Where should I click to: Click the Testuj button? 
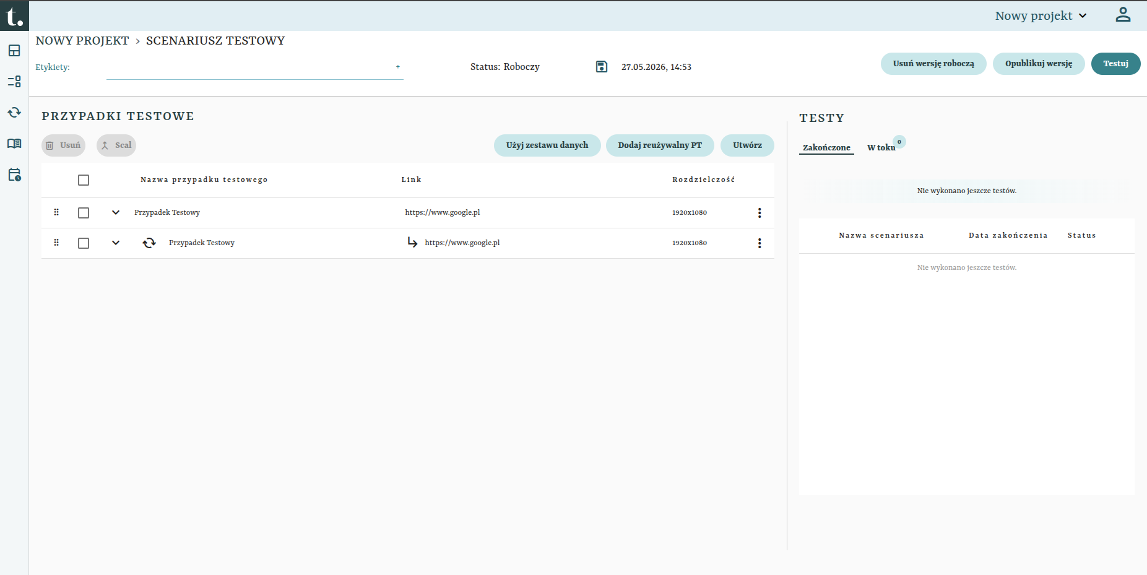[1115, 64]
